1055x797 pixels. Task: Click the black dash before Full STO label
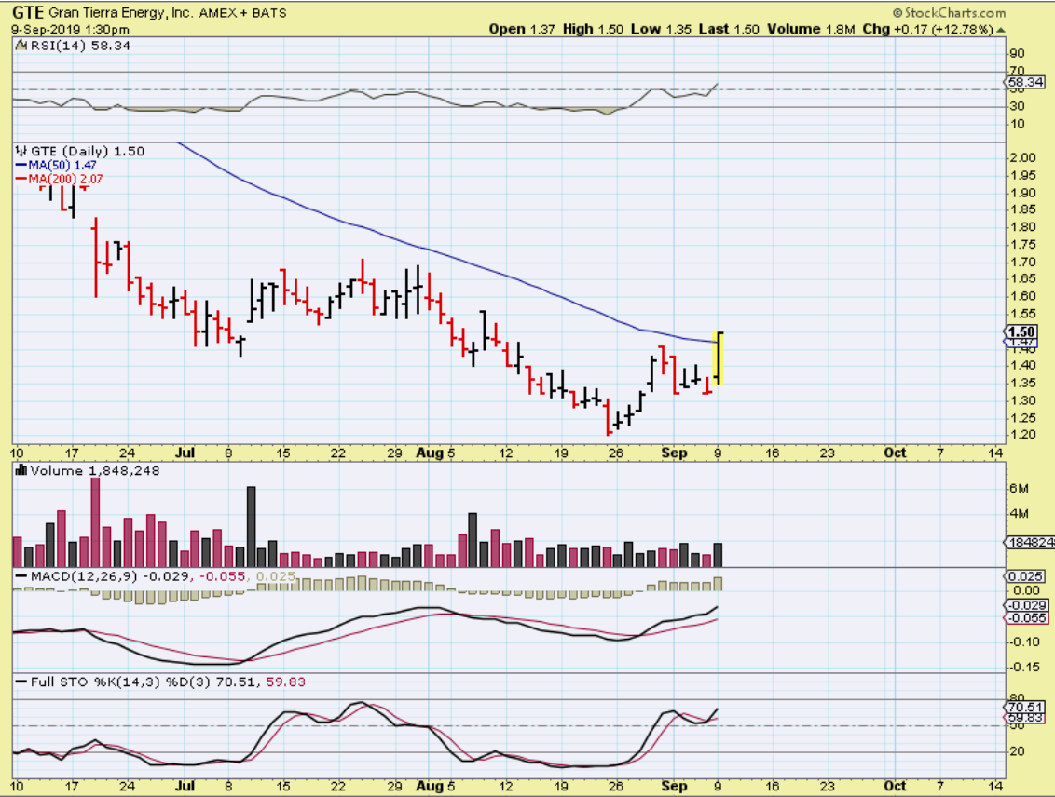tap(21, 682)
